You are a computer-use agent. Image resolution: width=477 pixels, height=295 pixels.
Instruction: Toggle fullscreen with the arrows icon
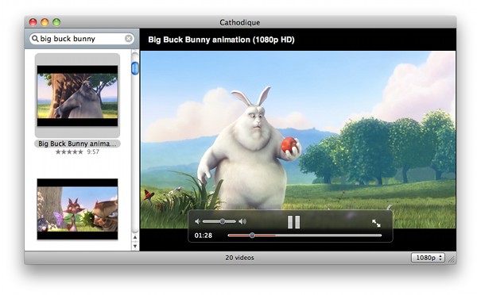tap(376, 223)
